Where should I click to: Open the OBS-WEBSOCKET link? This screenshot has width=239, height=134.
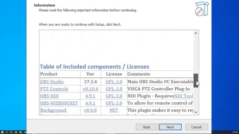point(59,103)
